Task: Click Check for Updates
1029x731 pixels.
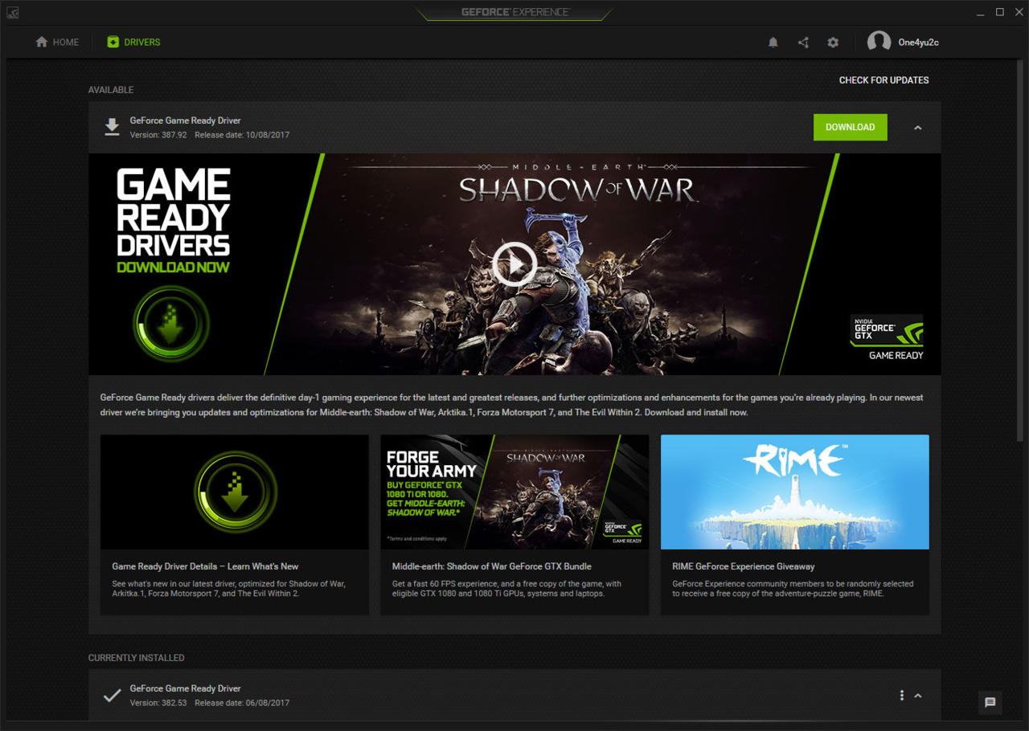Action: (x=883, y=80)
